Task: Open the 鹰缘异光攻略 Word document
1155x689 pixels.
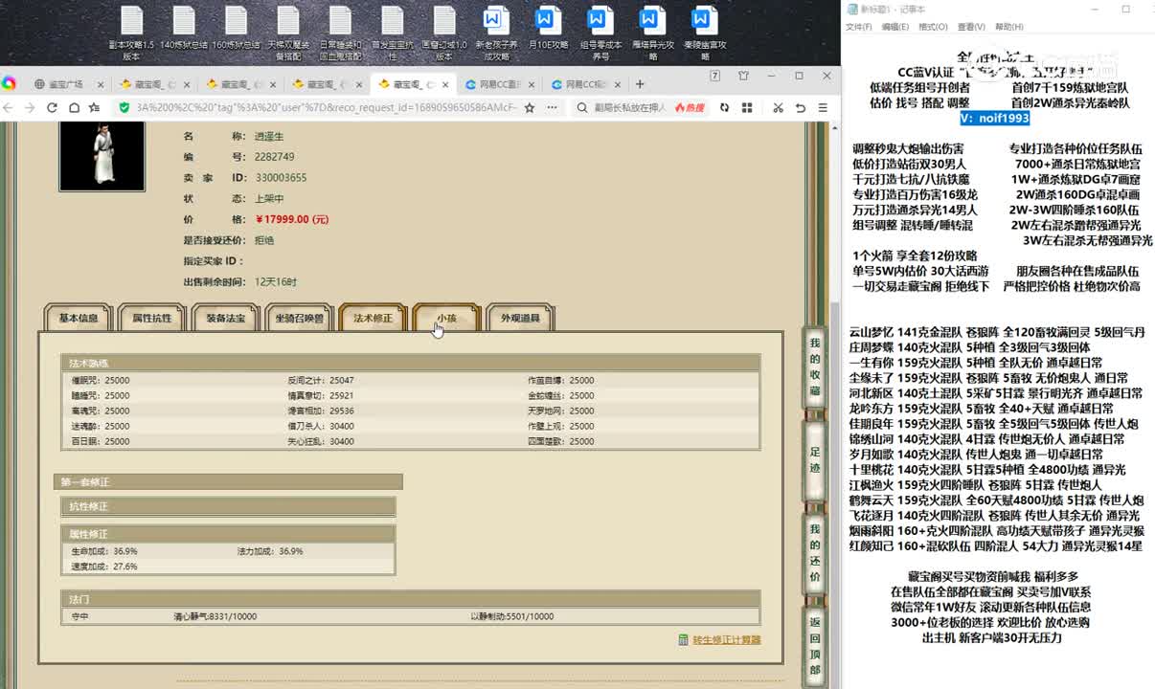Action: click(652, 33)
